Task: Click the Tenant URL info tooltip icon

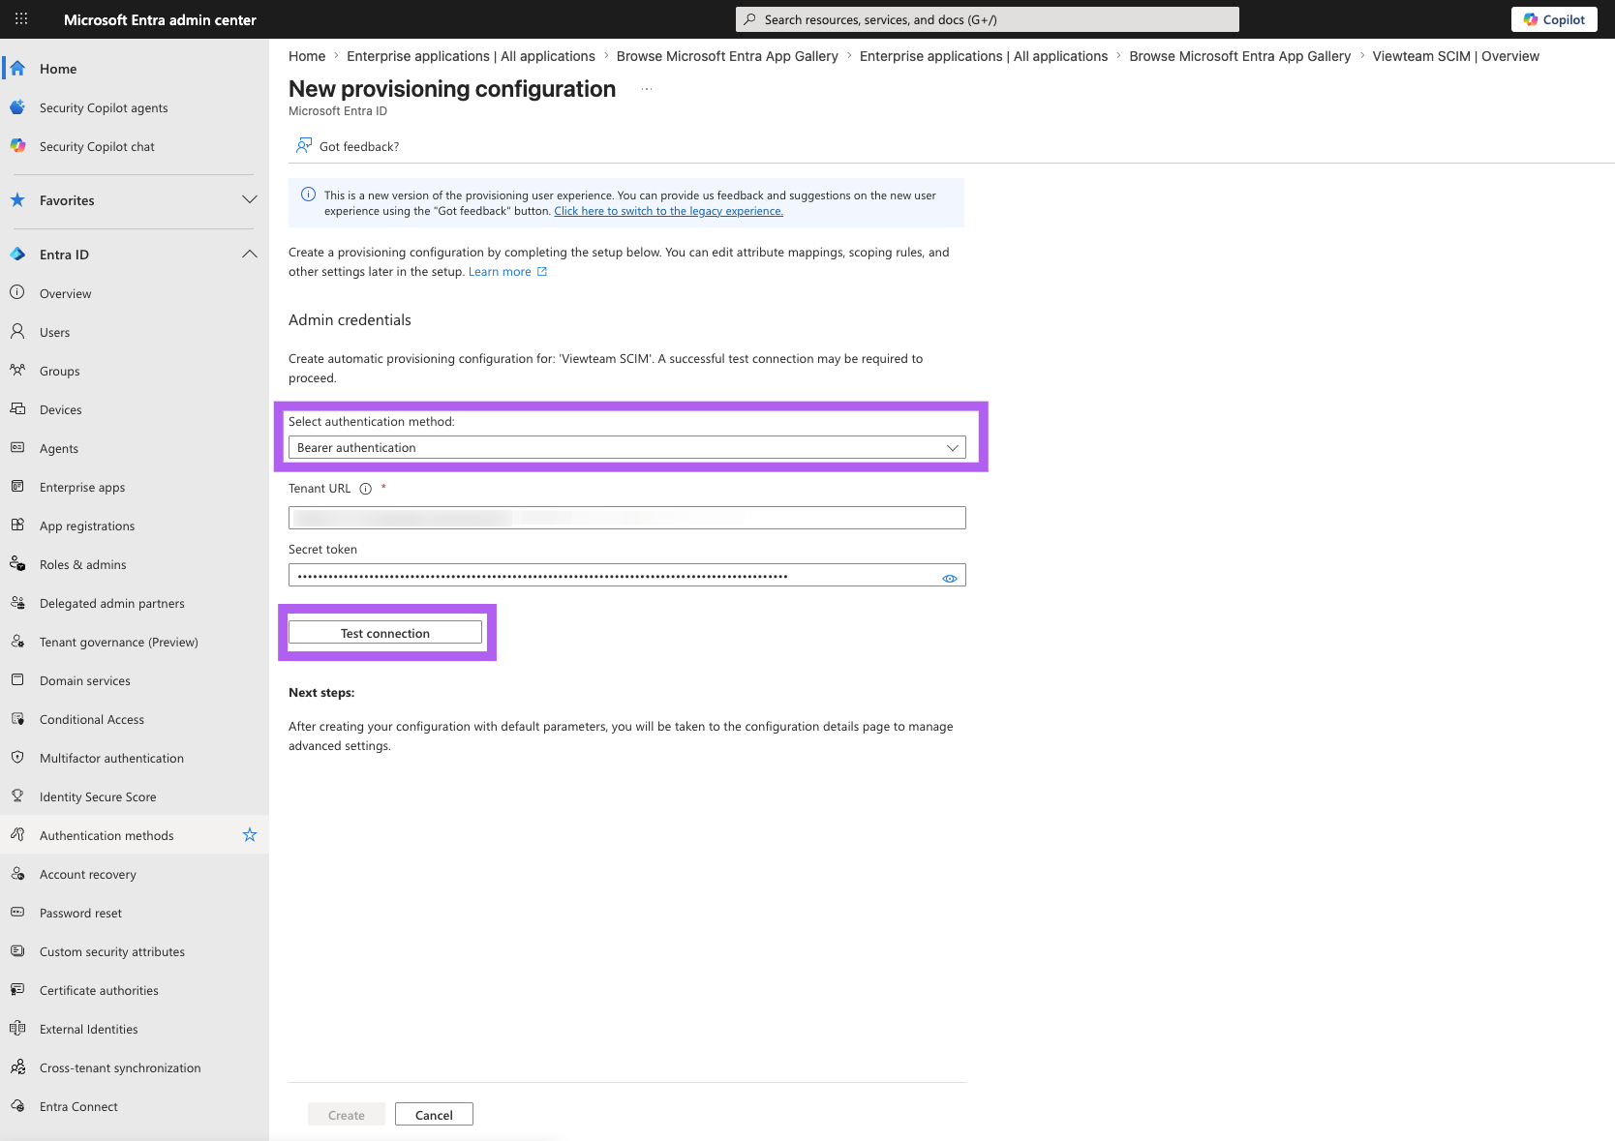Action: 366,489
